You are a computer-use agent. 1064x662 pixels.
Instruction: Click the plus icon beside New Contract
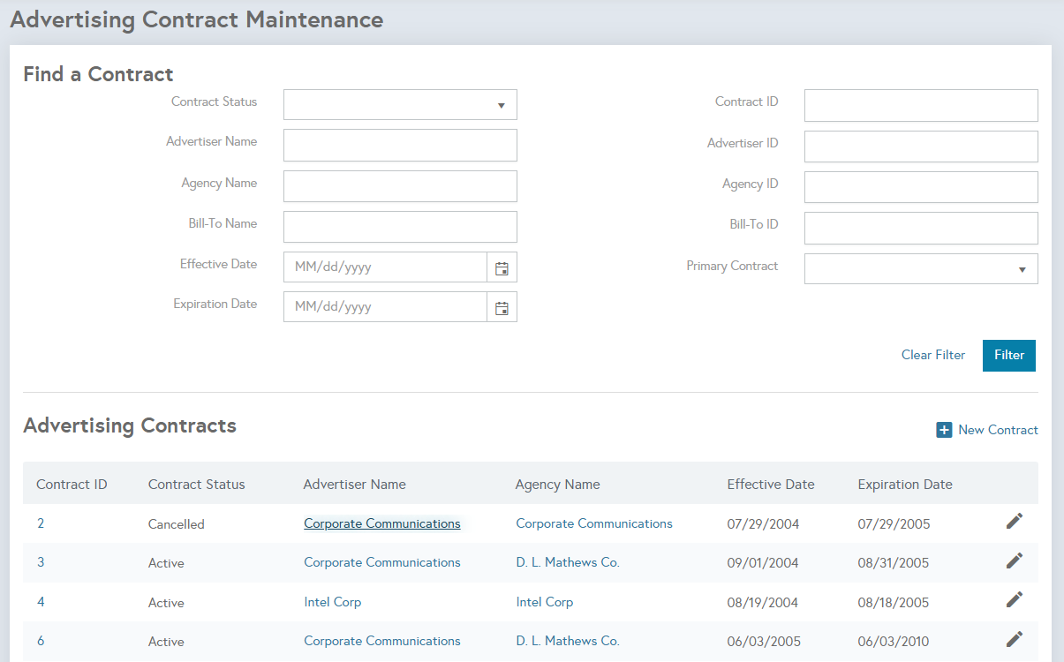pyautogui.click(x=944, y=430)
